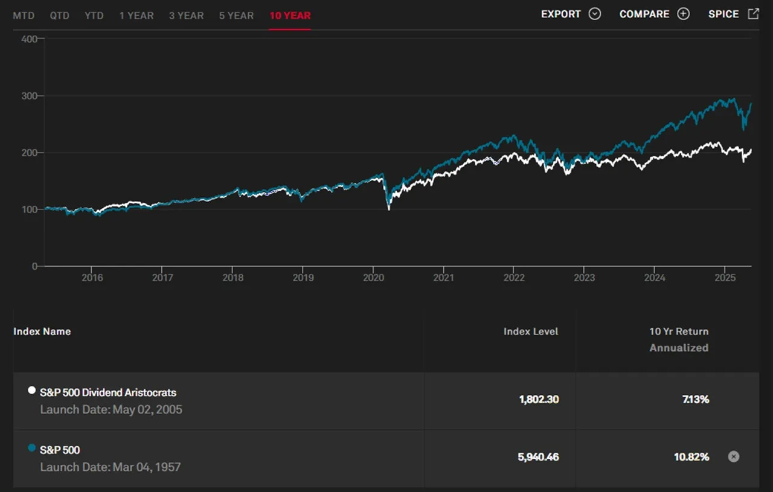Click the 0 y-axis label
773x492 pixels.
(x=34, y=266)
